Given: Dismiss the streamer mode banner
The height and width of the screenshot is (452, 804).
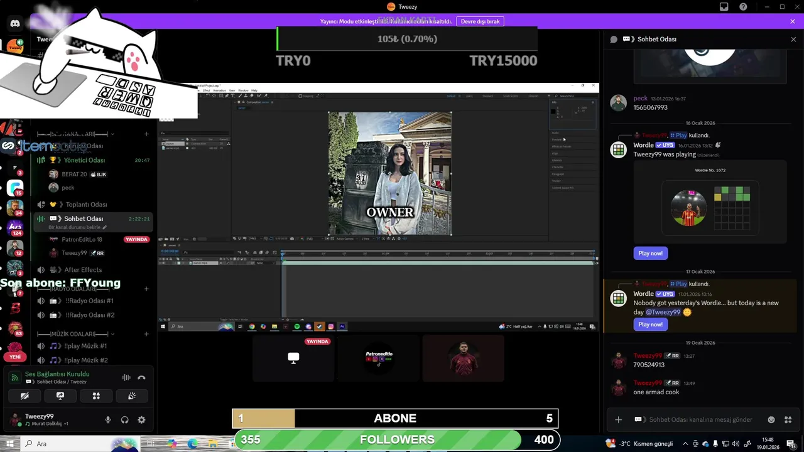Looking at the screenshot, I should tap(793, 21).
